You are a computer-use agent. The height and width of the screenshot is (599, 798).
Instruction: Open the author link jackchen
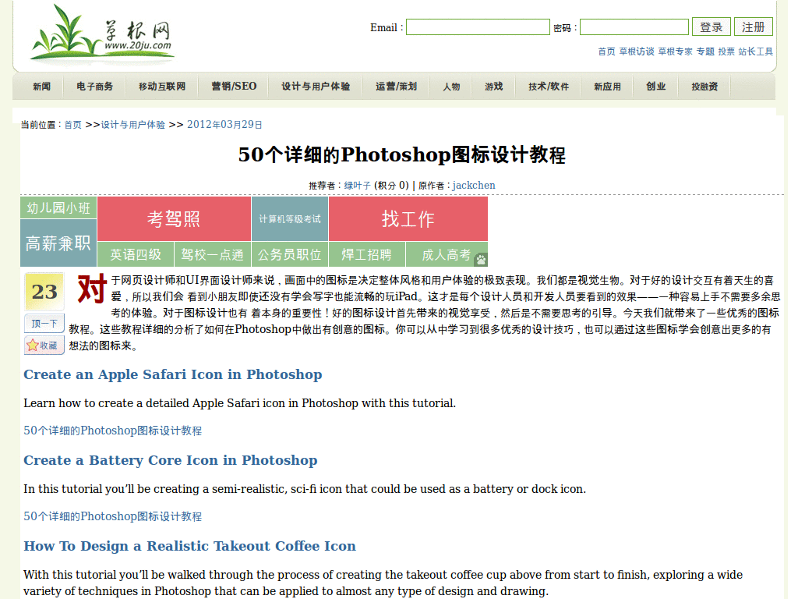coord(474,186)
